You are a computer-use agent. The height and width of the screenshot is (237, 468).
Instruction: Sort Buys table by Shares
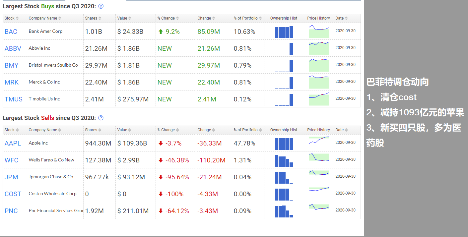93,18
